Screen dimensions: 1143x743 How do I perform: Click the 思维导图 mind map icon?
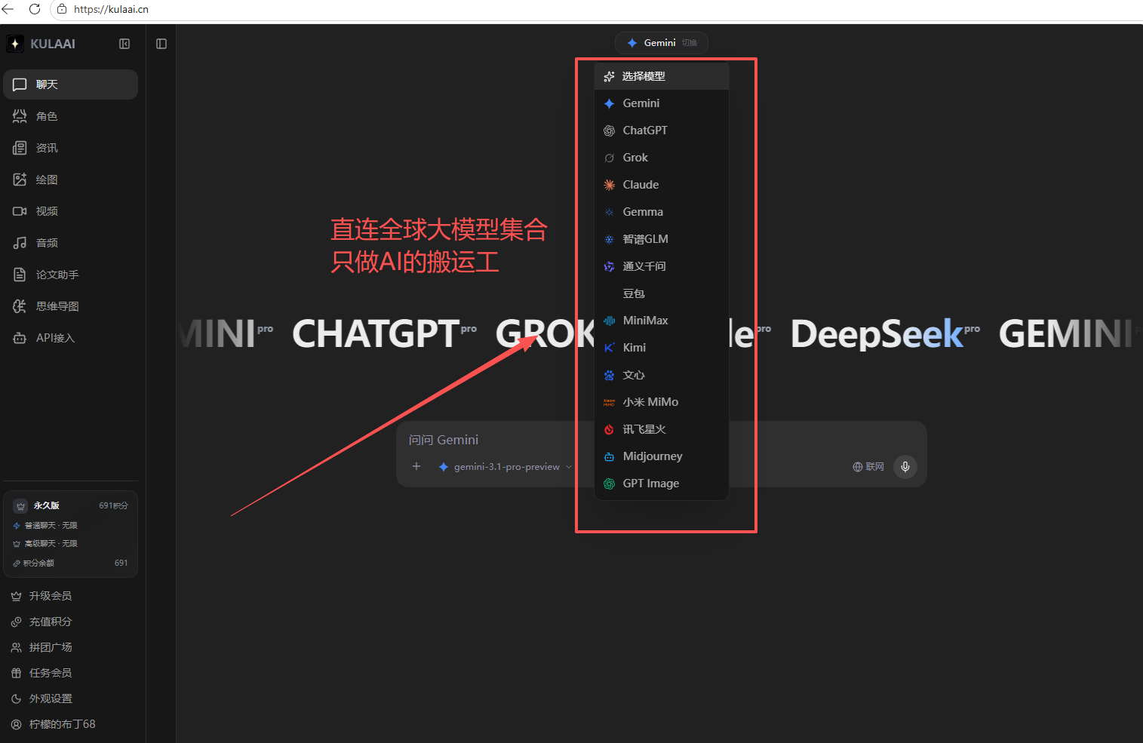click(x=20, y=306)
